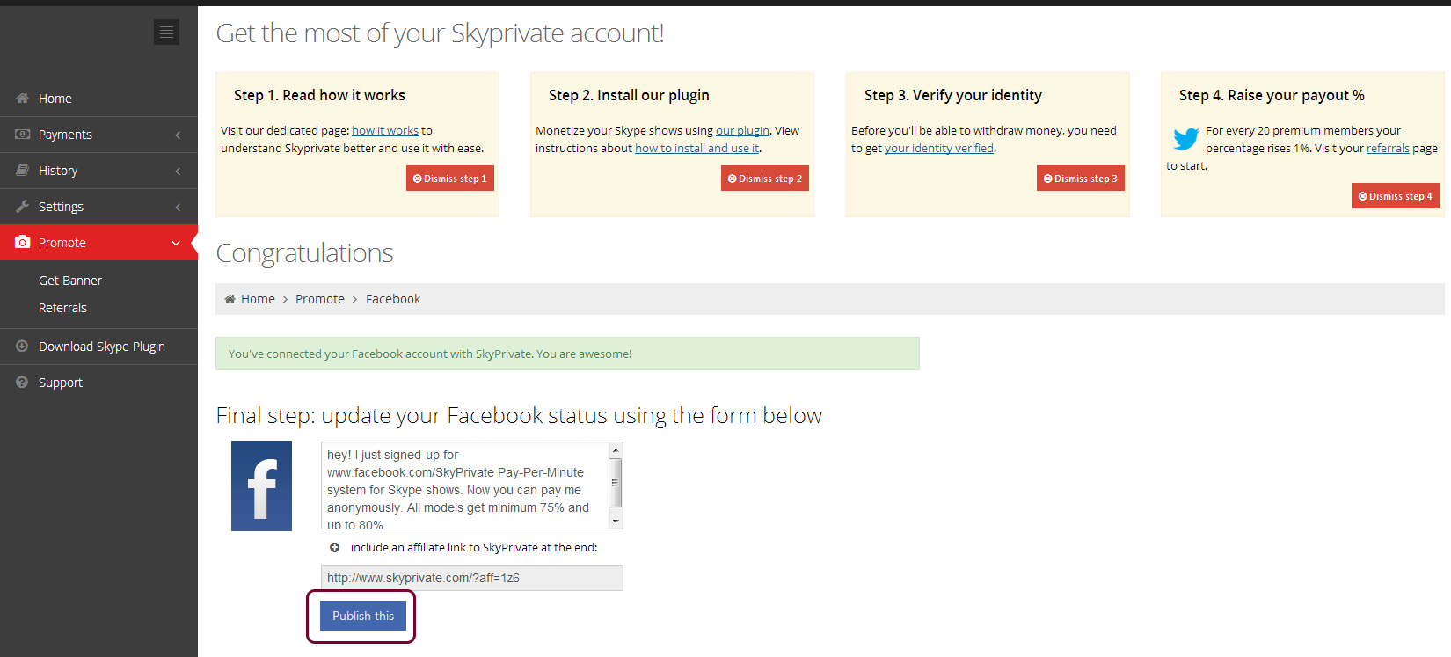Click inside the Facebook status text area

pyautogui.click(x=465, y=485)
